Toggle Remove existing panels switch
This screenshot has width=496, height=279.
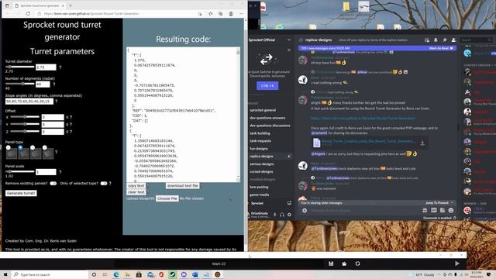pos(53,184)
